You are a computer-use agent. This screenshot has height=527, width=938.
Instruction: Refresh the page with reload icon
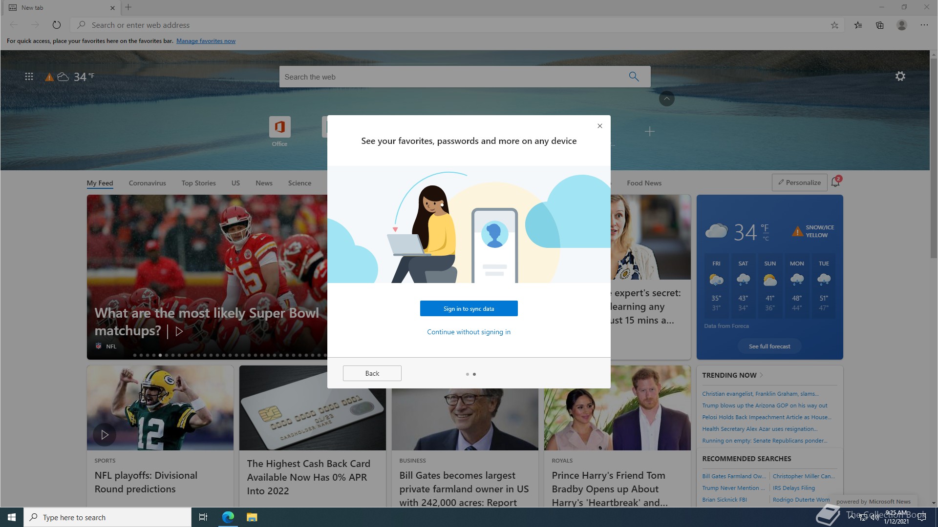(x=57, y=25)
